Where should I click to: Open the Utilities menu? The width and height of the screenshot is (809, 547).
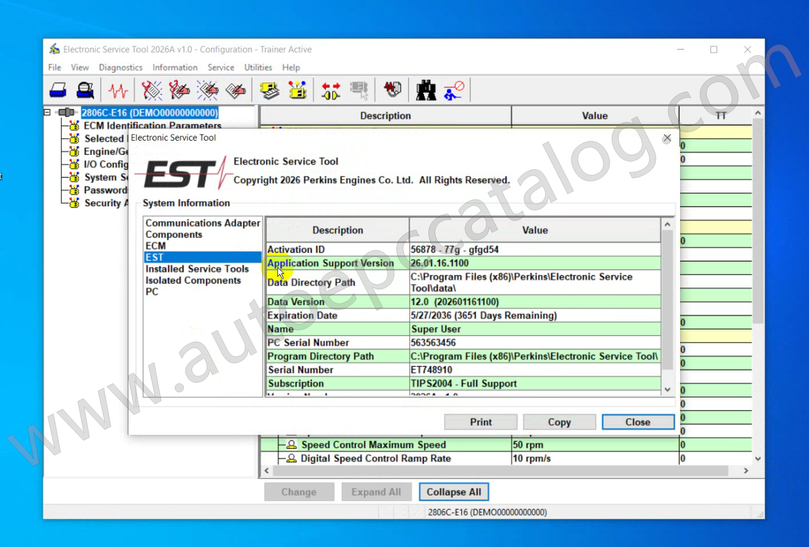coord(258,68)
